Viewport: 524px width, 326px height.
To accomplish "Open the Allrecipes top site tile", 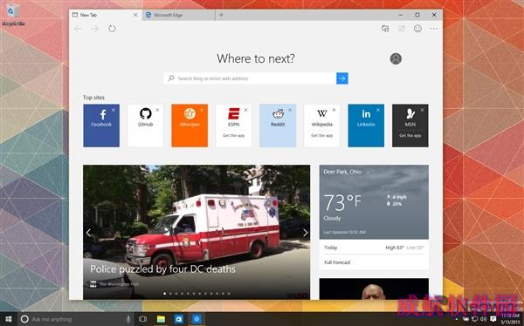I will 190,126.
